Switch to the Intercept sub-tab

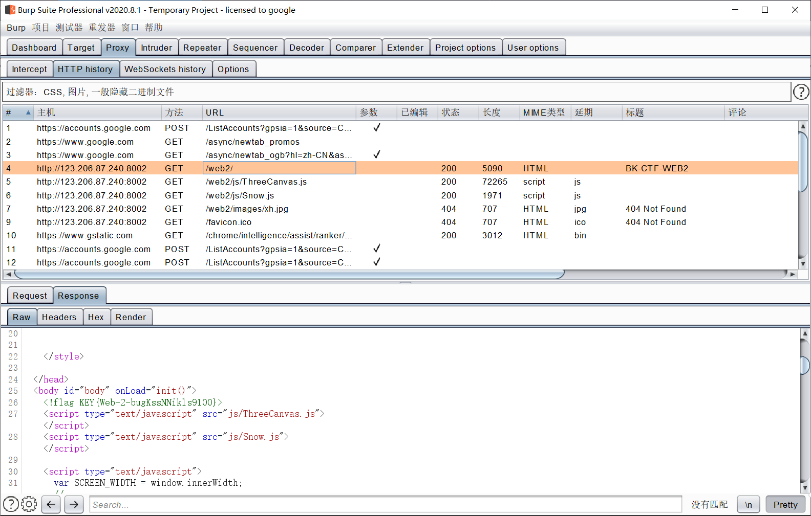point(29,69)
